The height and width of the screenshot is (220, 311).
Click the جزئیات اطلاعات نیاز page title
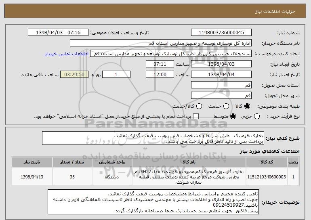point(275,11)
